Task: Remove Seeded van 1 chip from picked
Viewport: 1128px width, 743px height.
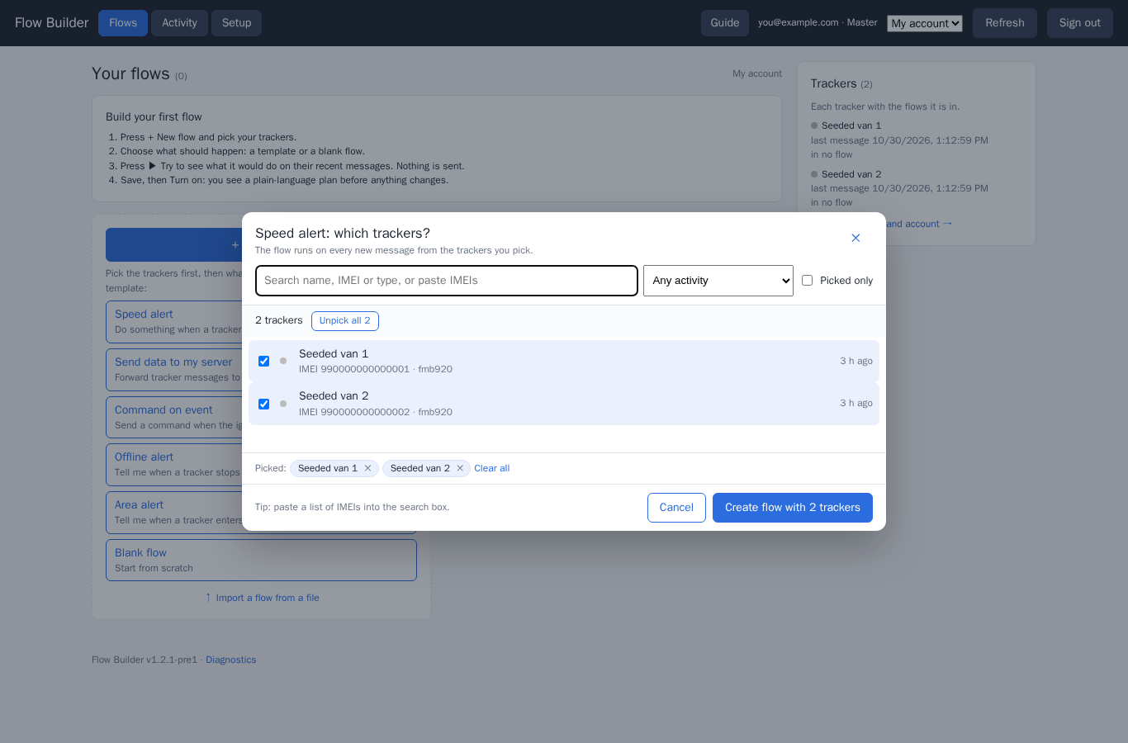Action: tap(368, 468)
